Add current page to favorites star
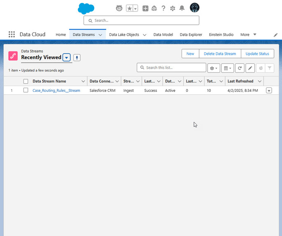This screenshot has width=282, height=236. pyautogui.click(x=129, y=8)
